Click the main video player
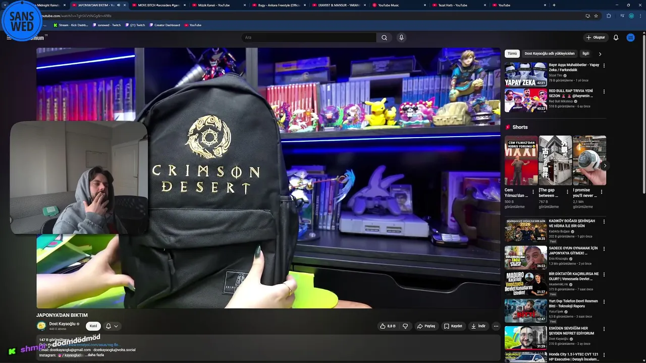The image size is (646, 363). point(268,178)
